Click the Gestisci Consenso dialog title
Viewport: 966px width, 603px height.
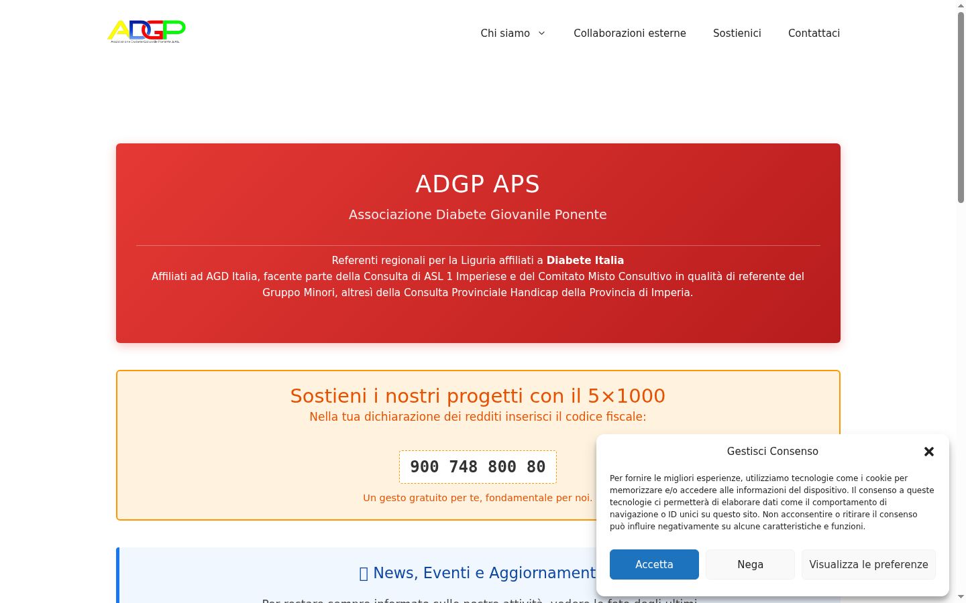coord(773,451)
